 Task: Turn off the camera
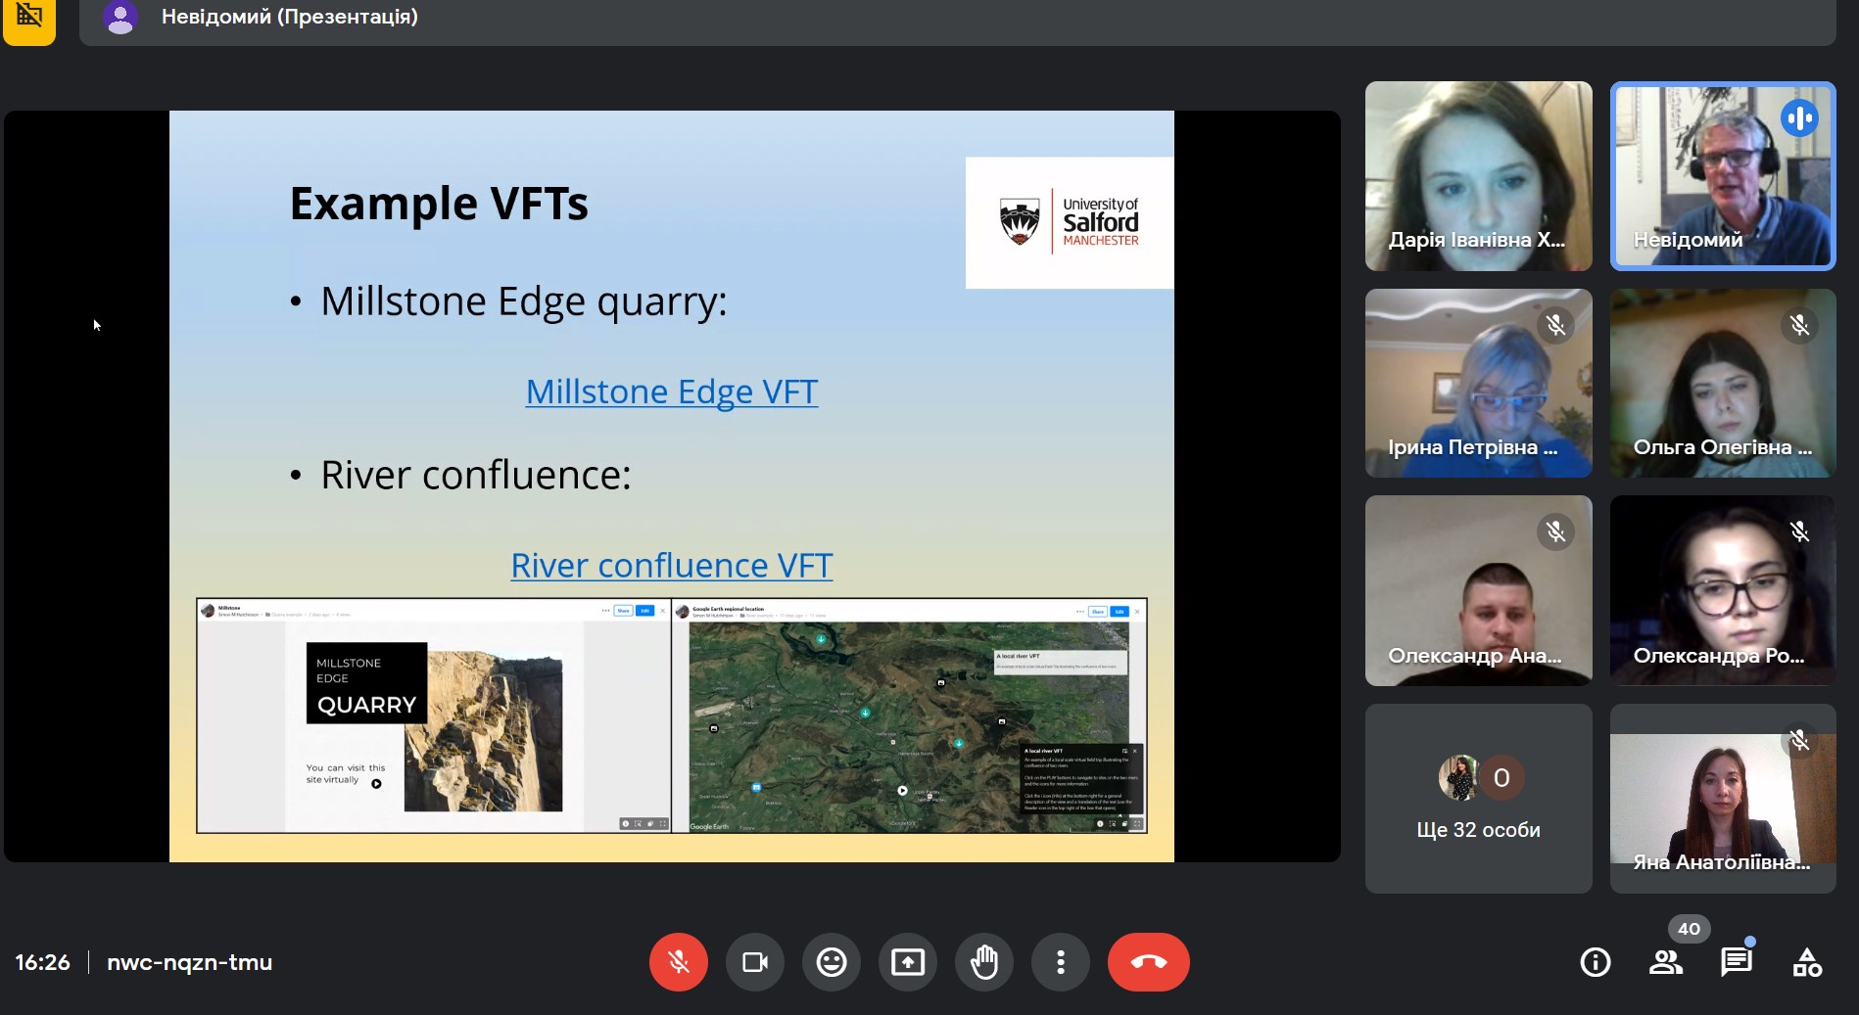(754, 962)
